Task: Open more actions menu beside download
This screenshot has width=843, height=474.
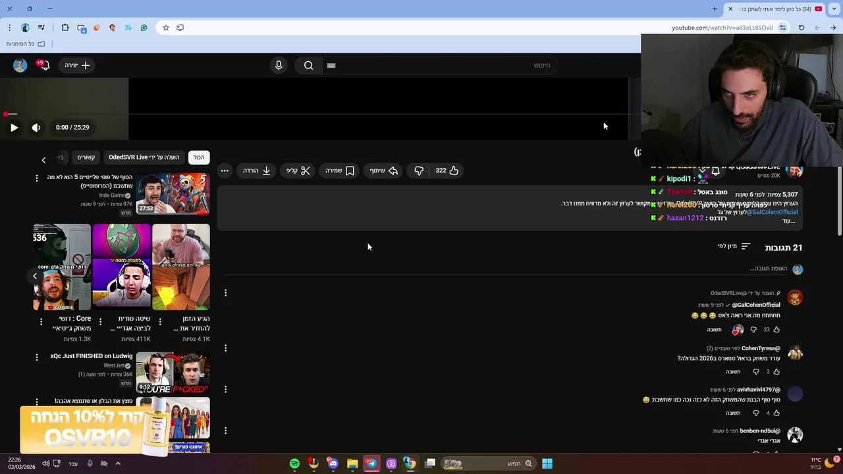Action: click(x=225, y=171)
